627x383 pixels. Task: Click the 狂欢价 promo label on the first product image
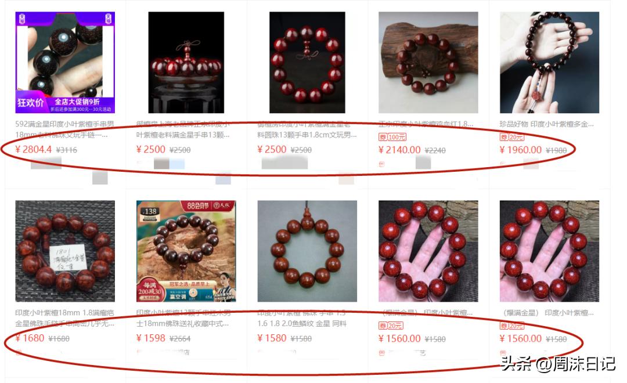click(x=30, y=102)
